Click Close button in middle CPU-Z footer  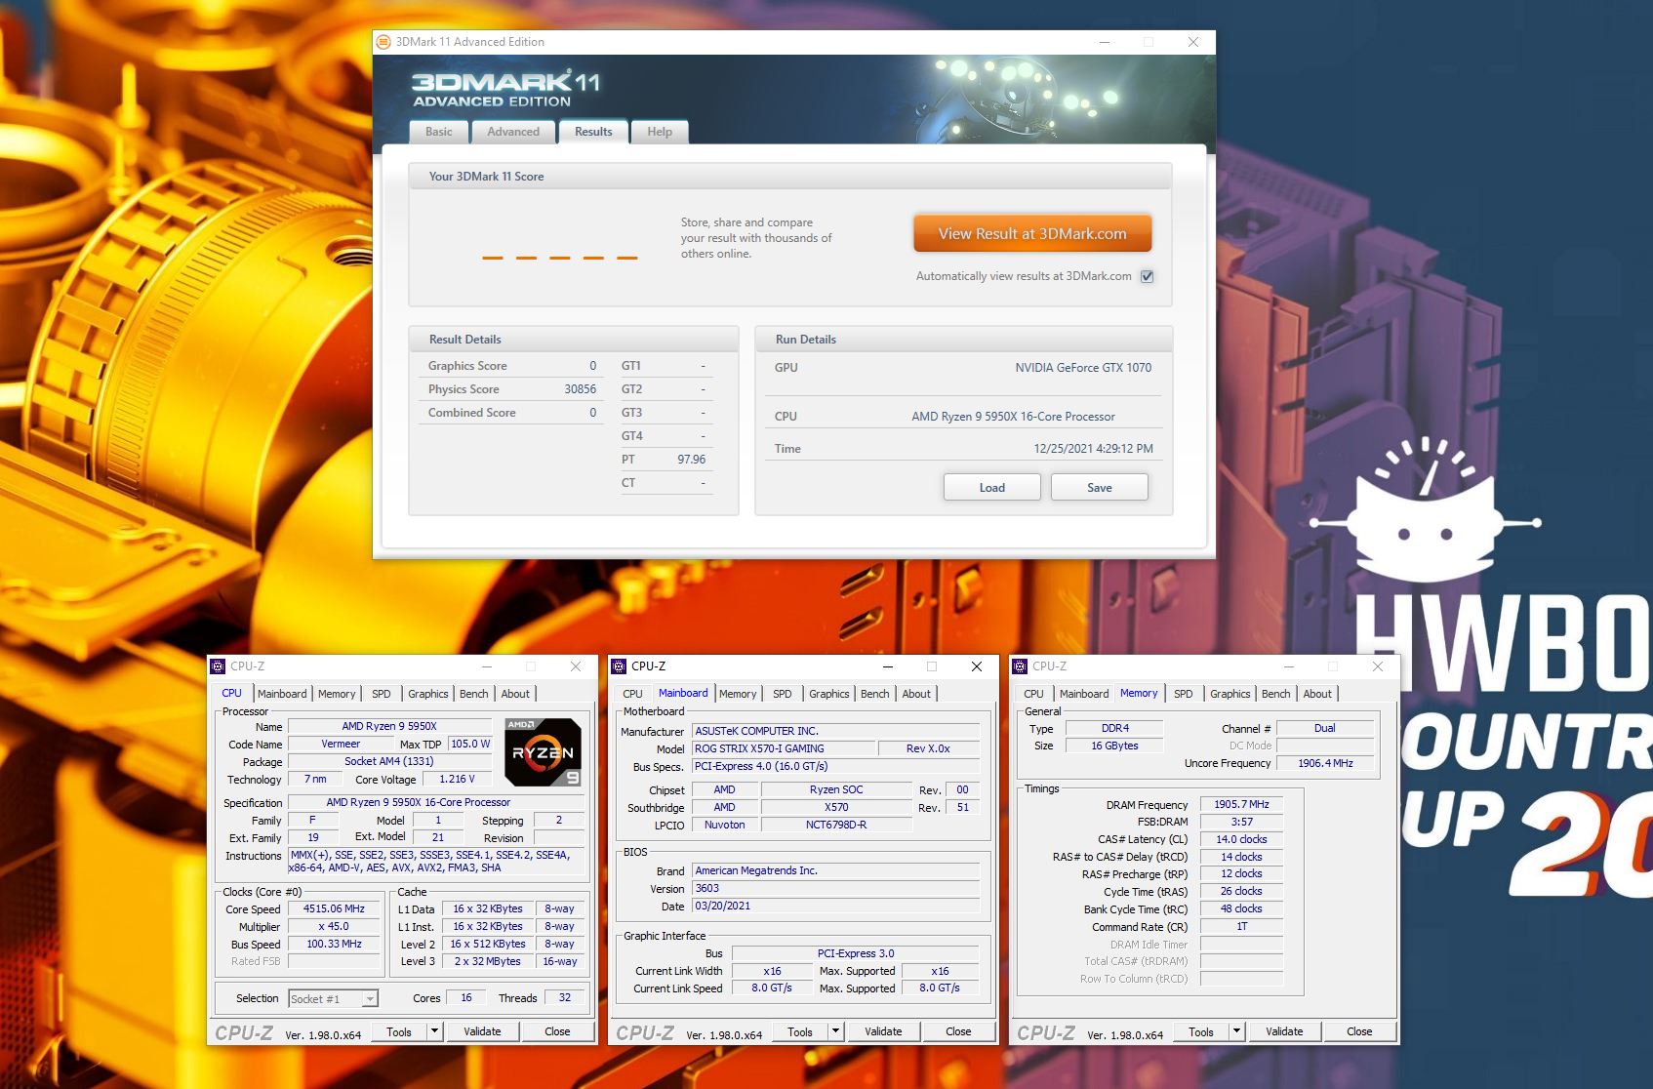(x=958, y=1031)
